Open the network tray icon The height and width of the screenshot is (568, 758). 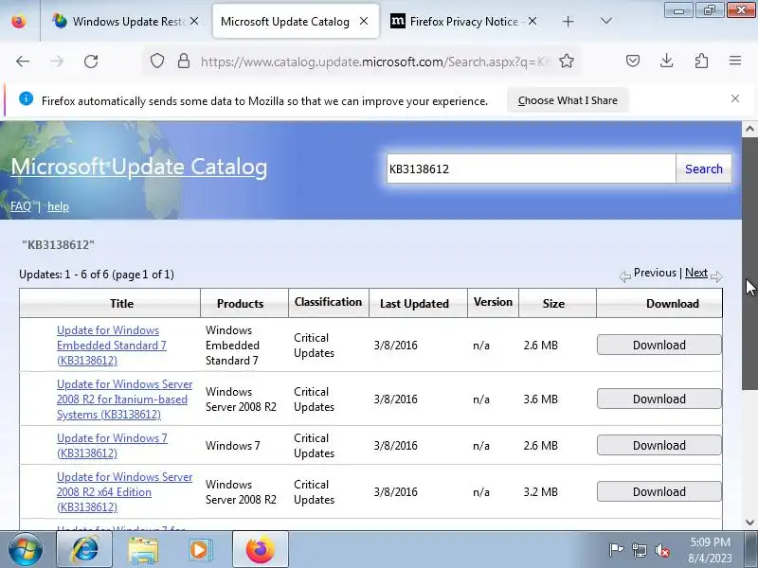click(639, 550)
